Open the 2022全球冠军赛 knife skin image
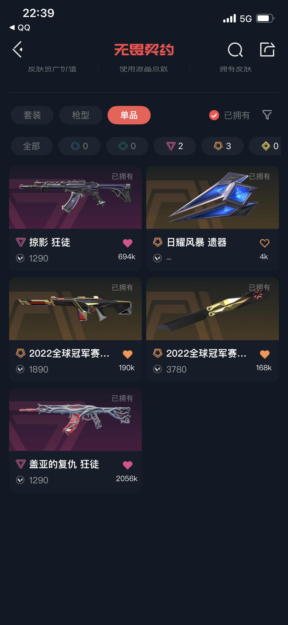The height and width of the screenshot is (625, 288). click(213, 309)
